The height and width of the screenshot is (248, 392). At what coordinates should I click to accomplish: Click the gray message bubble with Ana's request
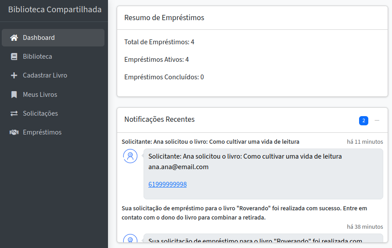point(263,174)
